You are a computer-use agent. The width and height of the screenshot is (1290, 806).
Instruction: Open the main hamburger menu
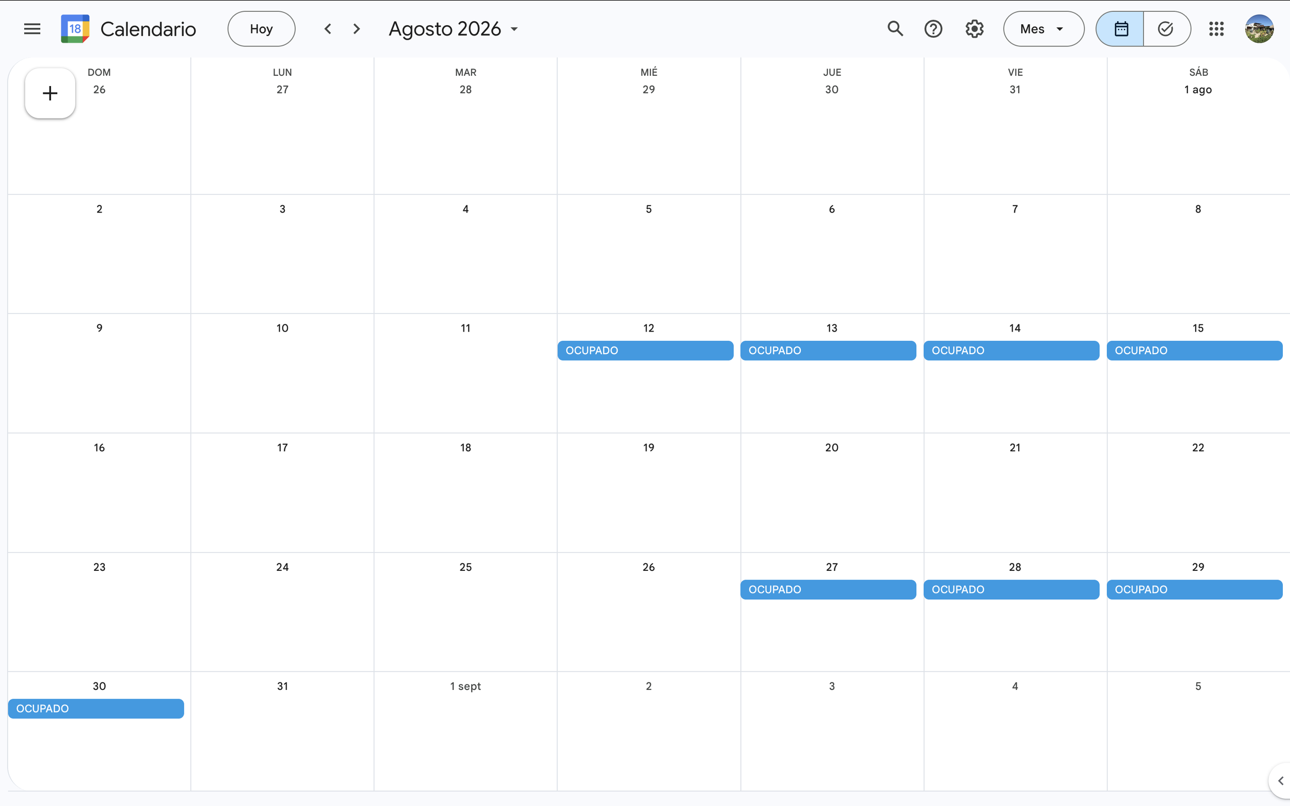pyautogui.click(x=32, y=29)
